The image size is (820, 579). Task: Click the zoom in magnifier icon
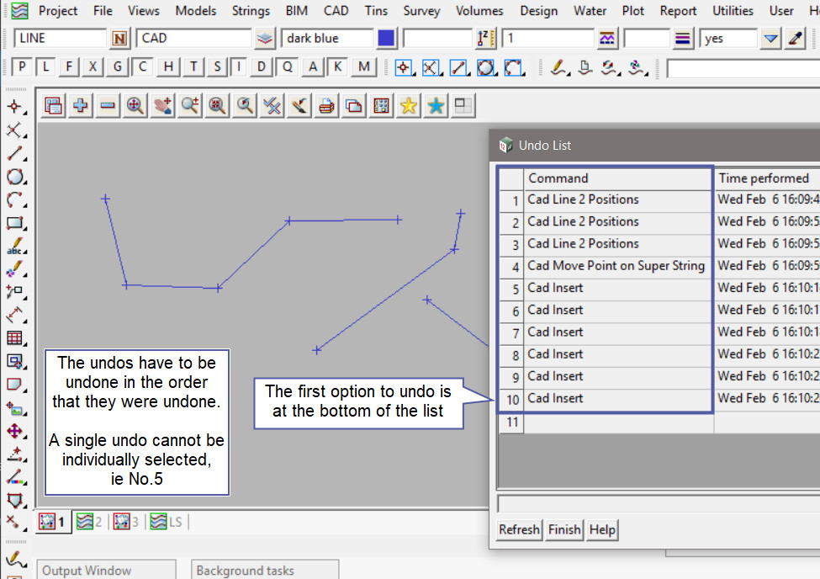pos(190,106)
